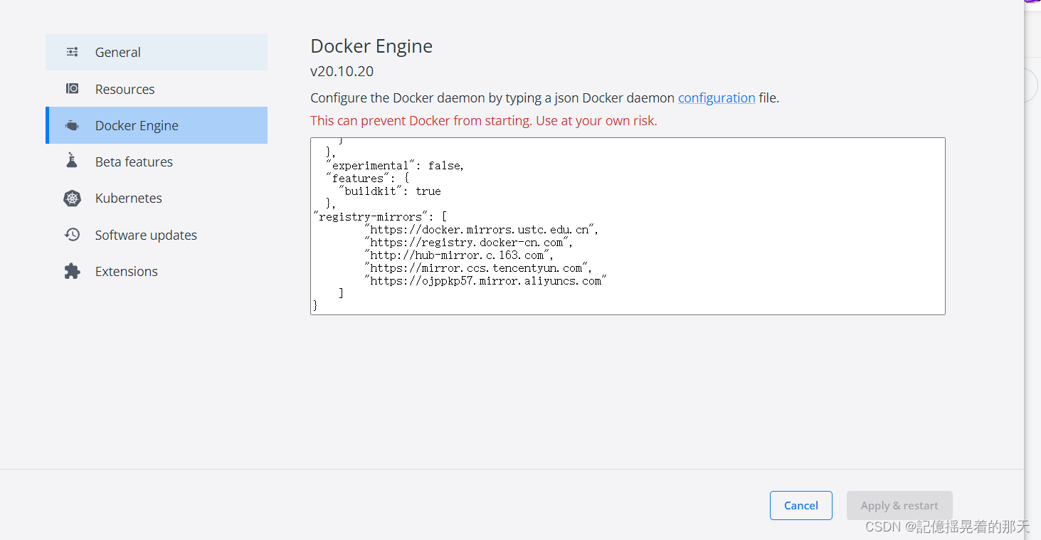Click the "buildkit": true line in the JSON
This screenshot has height=540, width=1041.
coord(389,191)
